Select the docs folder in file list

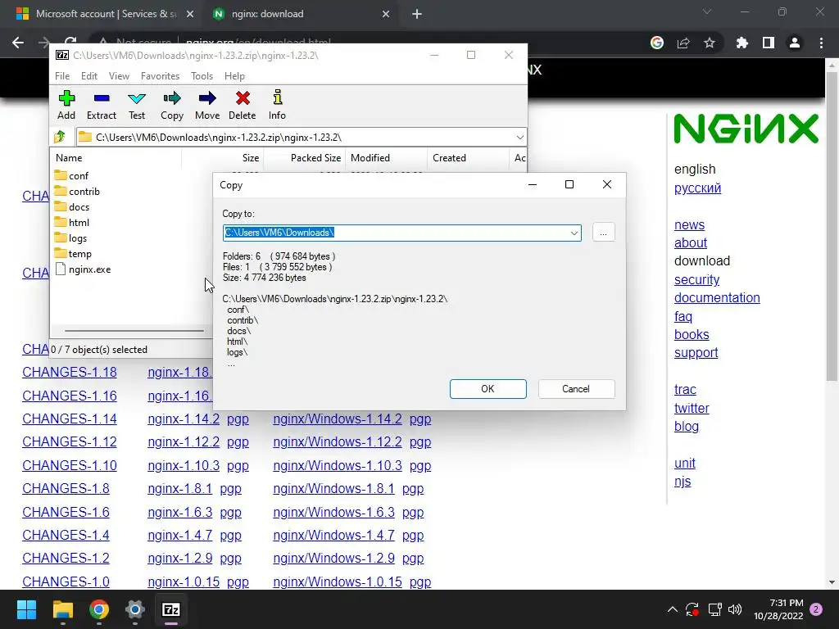(x=72, y=206)
